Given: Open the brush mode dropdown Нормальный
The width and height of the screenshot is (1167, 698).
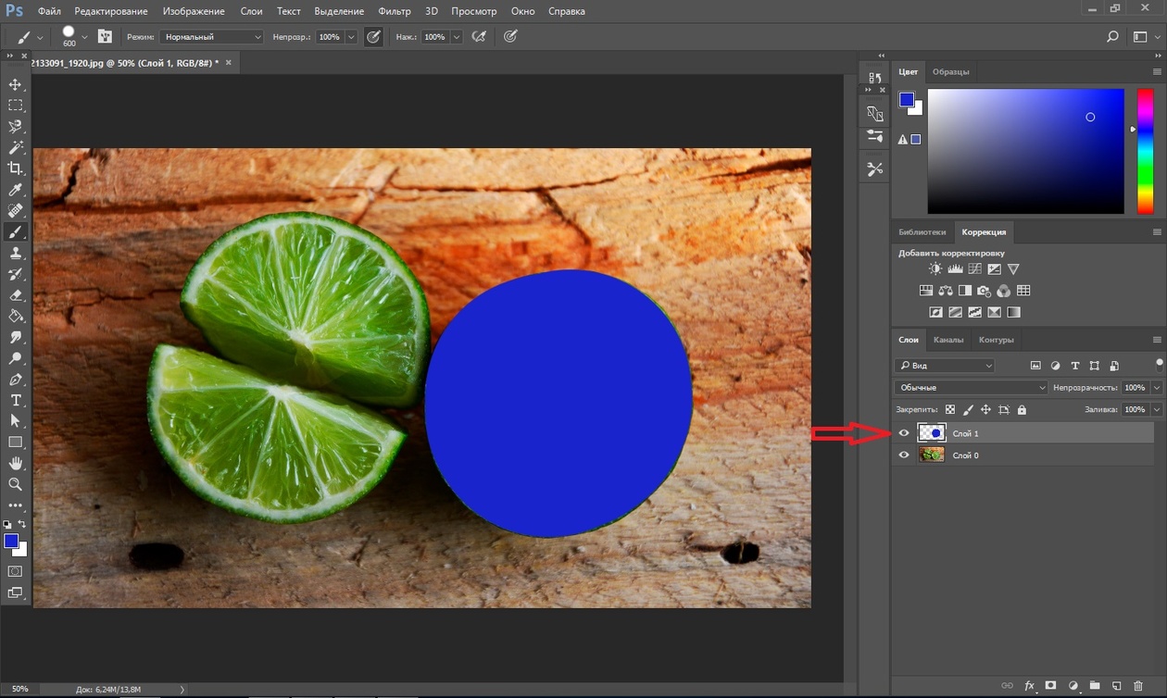Looking at the screenshot, I should click(x=212, y=37).
